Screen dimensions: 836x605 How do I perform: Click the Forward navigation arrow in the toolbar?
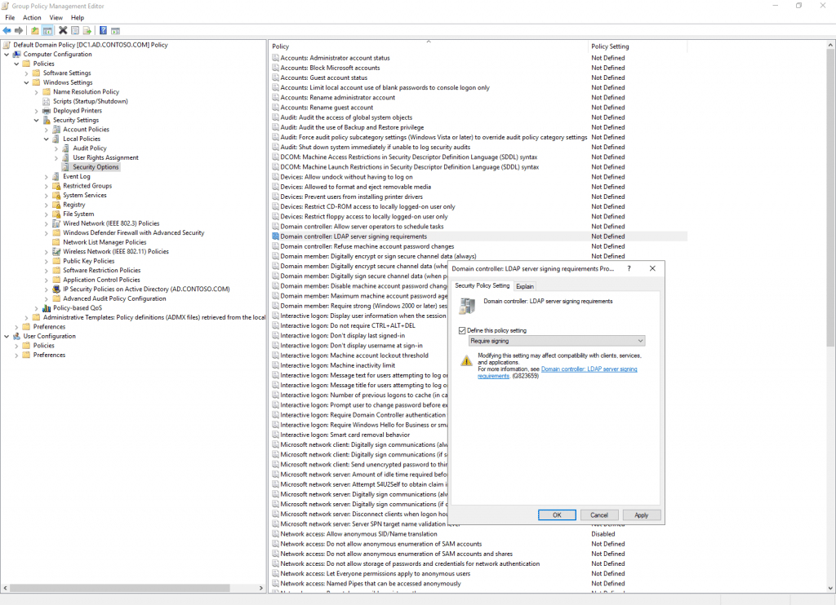(19, 30)
